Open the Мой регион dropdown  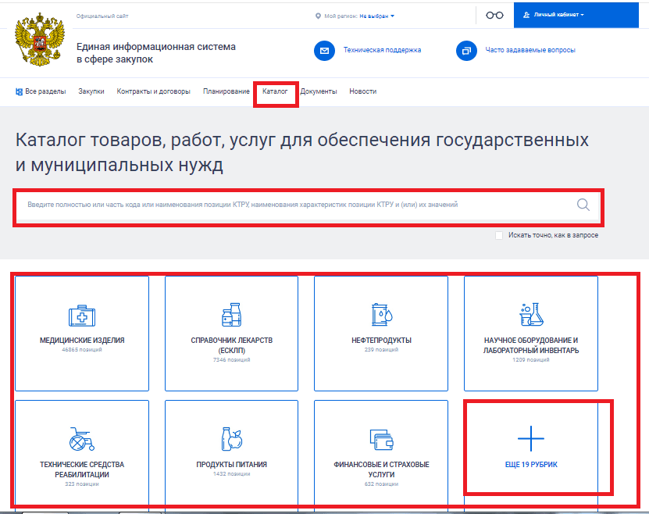(x=376, y=16)
